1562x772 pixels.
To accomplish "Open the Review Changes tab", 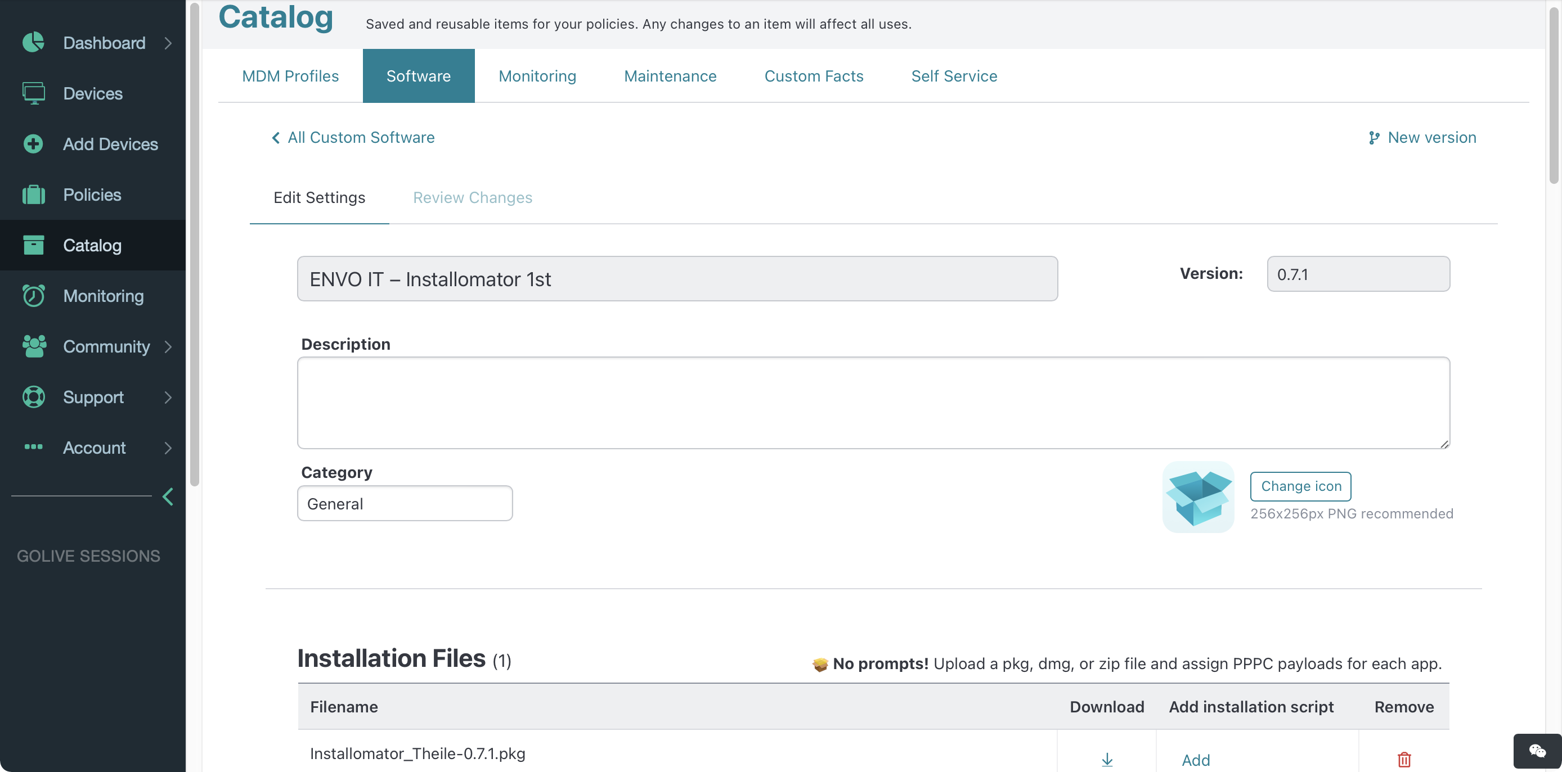I will 472,197.
